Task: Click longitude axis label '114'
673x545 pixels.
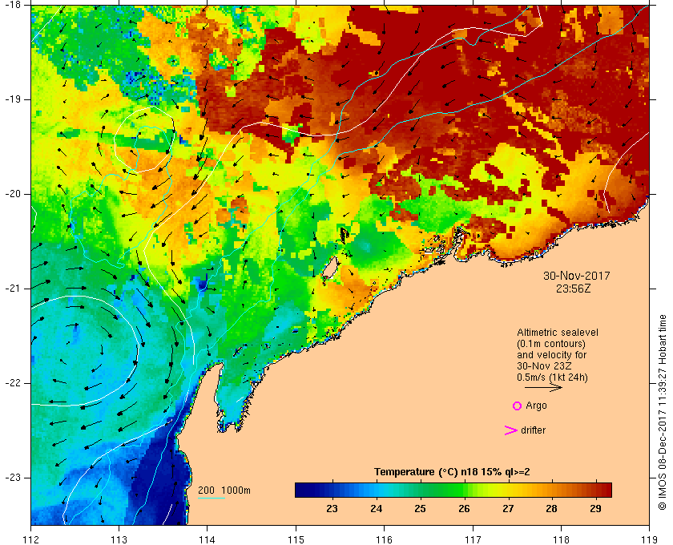Action: [208, 539]
